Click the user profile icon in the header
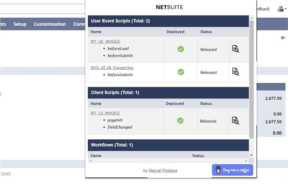288x184 pixels. (x=280, y=8)
